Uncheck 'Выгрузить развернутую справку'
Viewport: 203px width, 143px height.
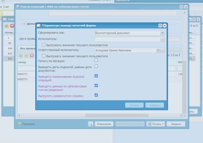(x=96, y=95)
